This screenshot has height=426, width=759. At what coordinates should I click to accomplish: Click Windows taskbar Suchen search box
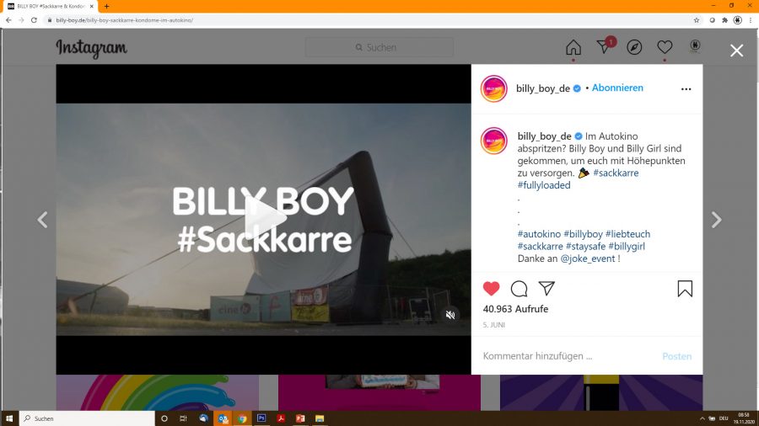point(87,418)
